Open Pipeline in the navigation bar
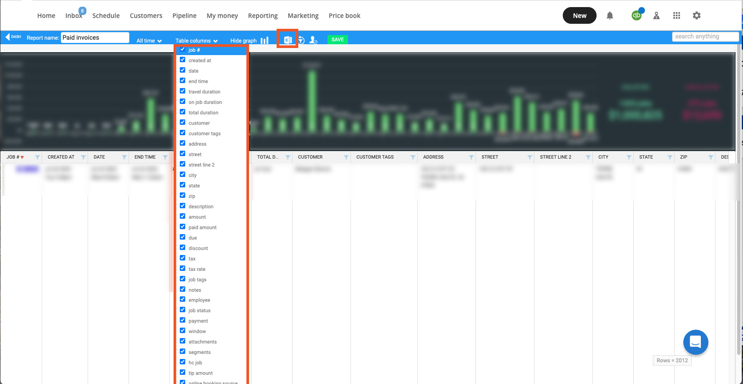 184,15
